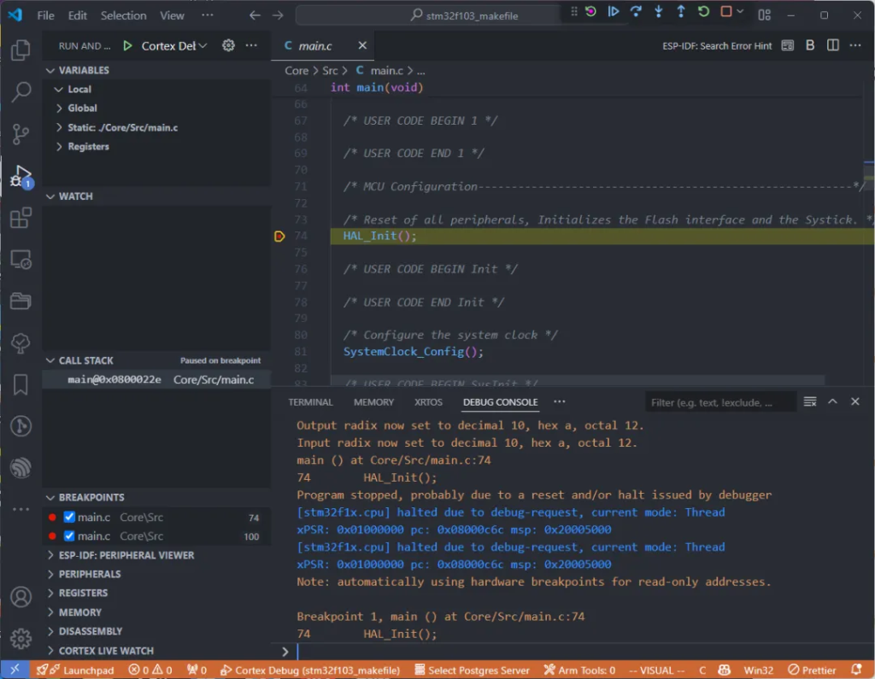Image resolution: width=875 pixels, height=679 pixels.
Task: Step into the HAL_Init function
Action: [x=658, y=12]
